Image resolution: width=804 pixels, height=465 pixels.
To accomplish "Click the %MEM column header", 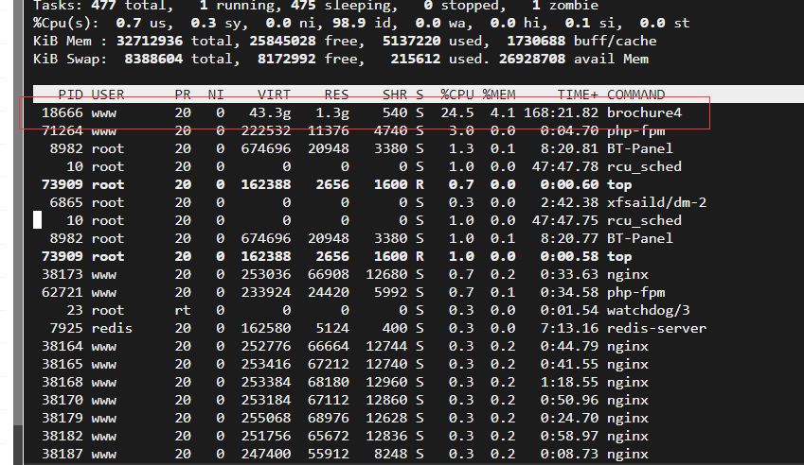I will click(x=497, y=95).
